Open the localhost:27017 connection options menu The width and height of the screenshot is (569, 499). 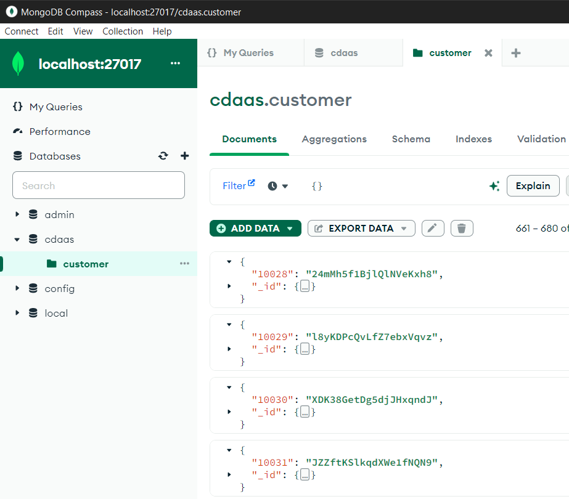tap(175, 63)
